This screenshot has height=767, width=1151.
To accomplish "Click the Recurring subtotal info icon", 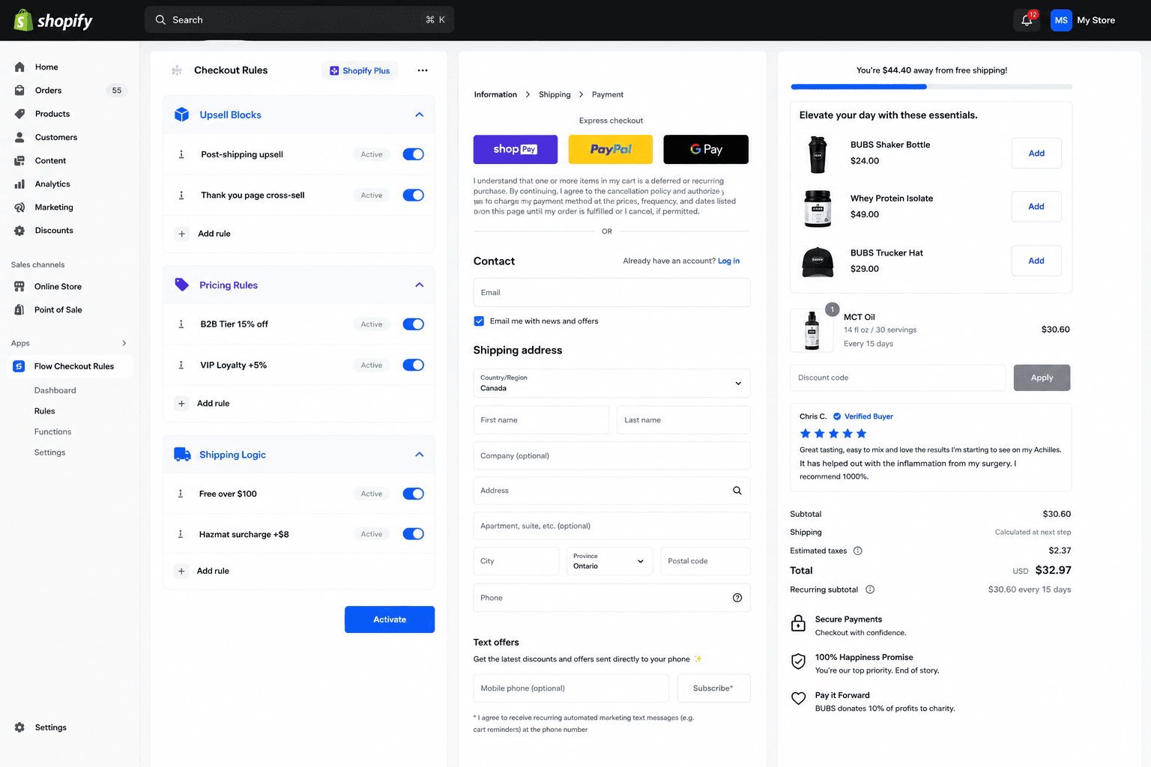I will [870, 589].
